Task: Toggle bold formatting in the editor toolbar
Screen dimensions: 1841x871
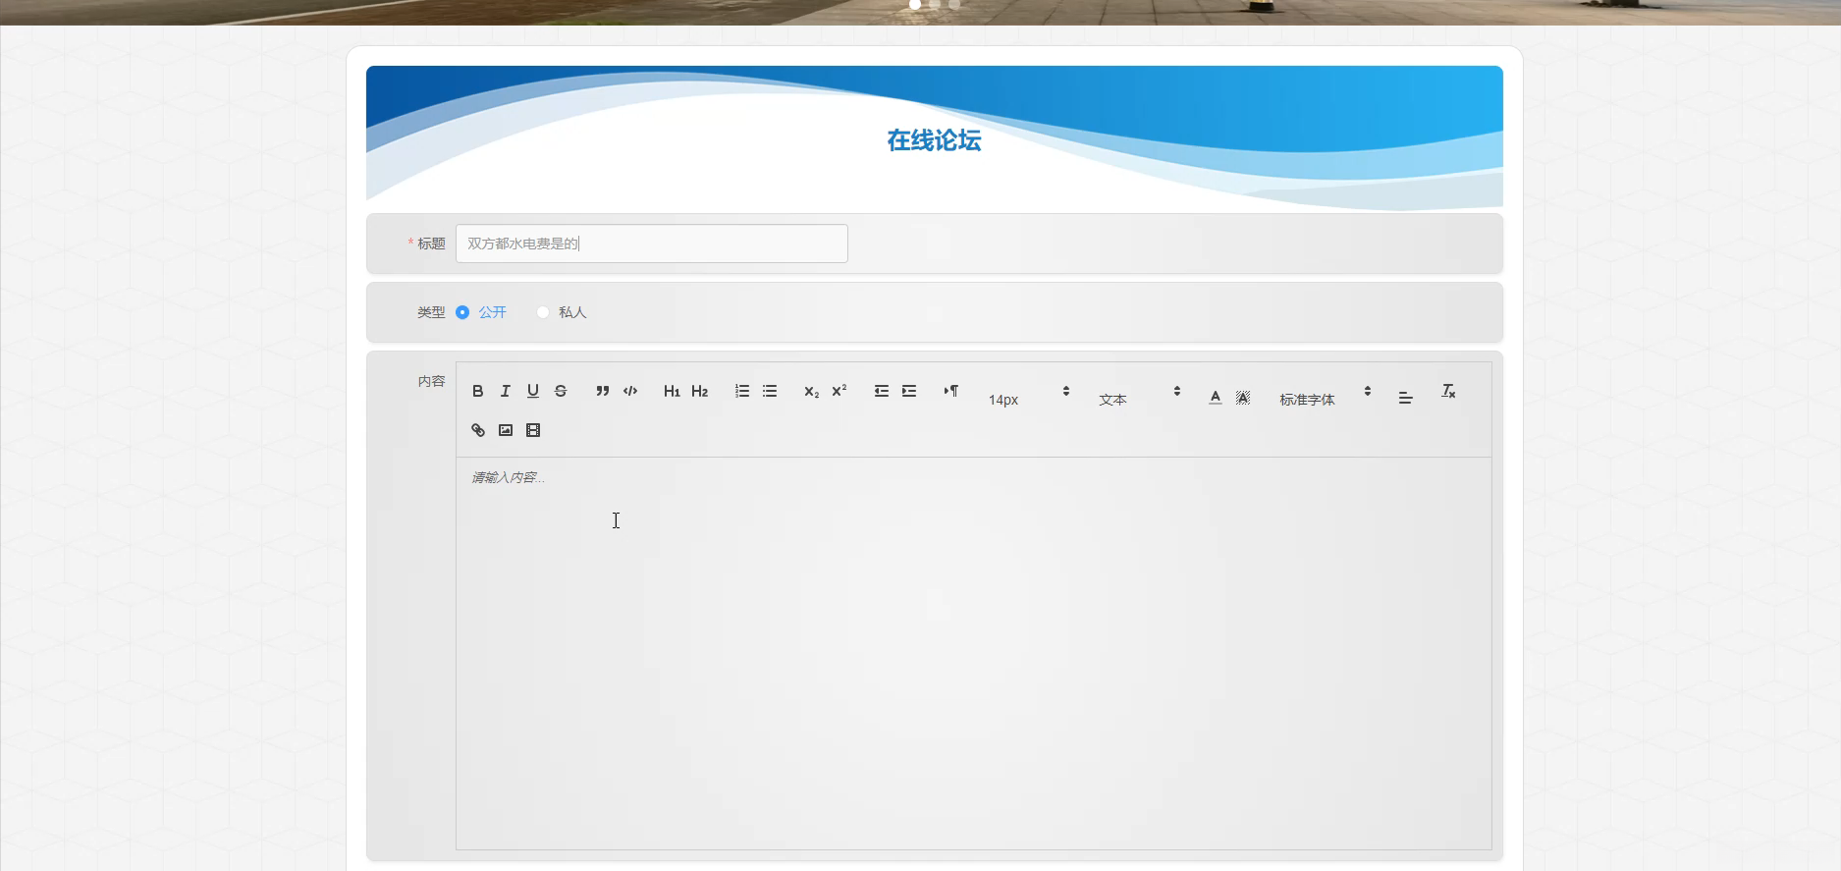Action: (x=478, y=391)
